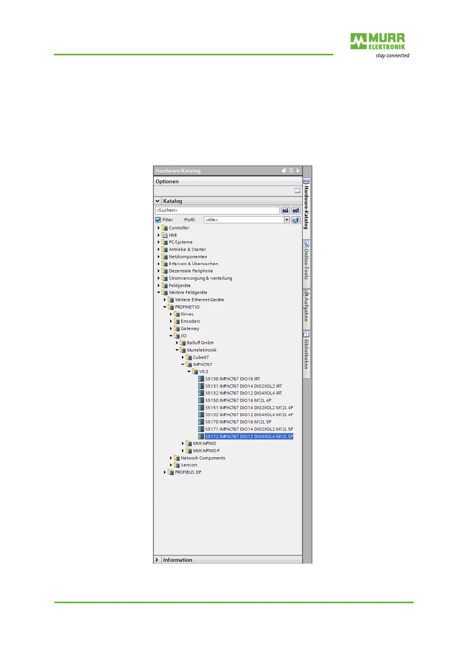Open the Aufgaben side tab
The height and width of the screenshot is (647, 457).
tap(306, 309)
